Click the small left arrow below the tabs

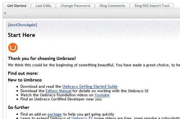5,13
